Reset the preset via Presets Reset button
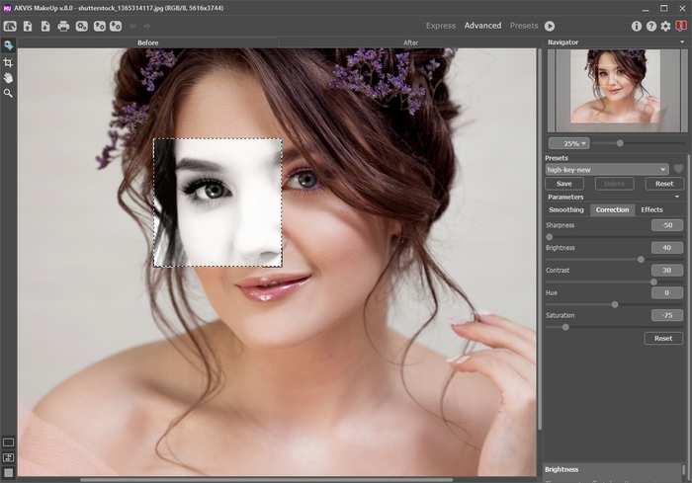692x483 pixels. tap(663, 184)
